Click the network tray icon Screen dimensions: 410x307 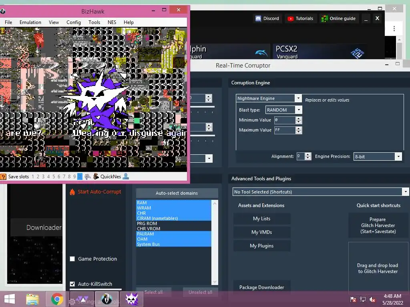pyautogui.click(x=363, y=299)
